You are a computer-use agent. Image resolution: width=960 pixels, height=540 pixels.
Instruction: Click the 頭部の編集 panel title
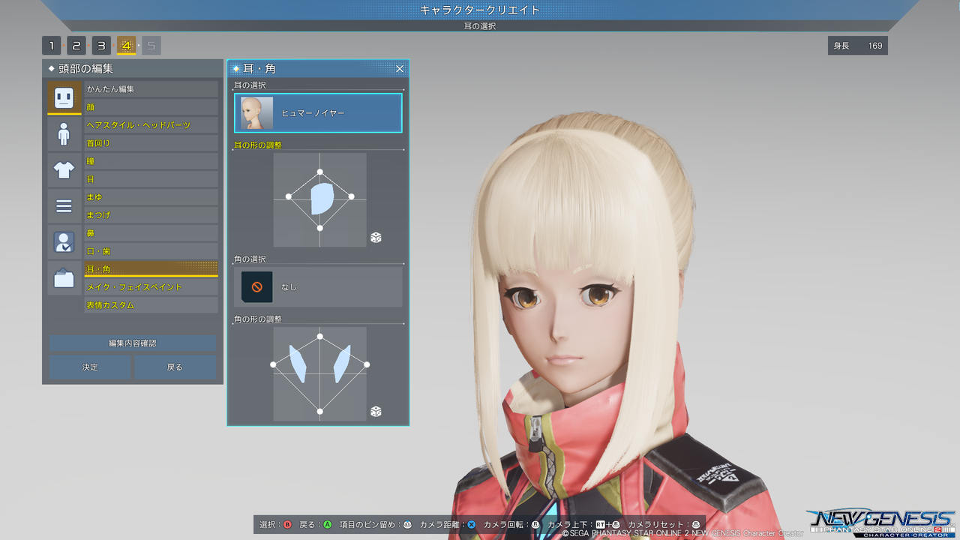tap(85, 69)
